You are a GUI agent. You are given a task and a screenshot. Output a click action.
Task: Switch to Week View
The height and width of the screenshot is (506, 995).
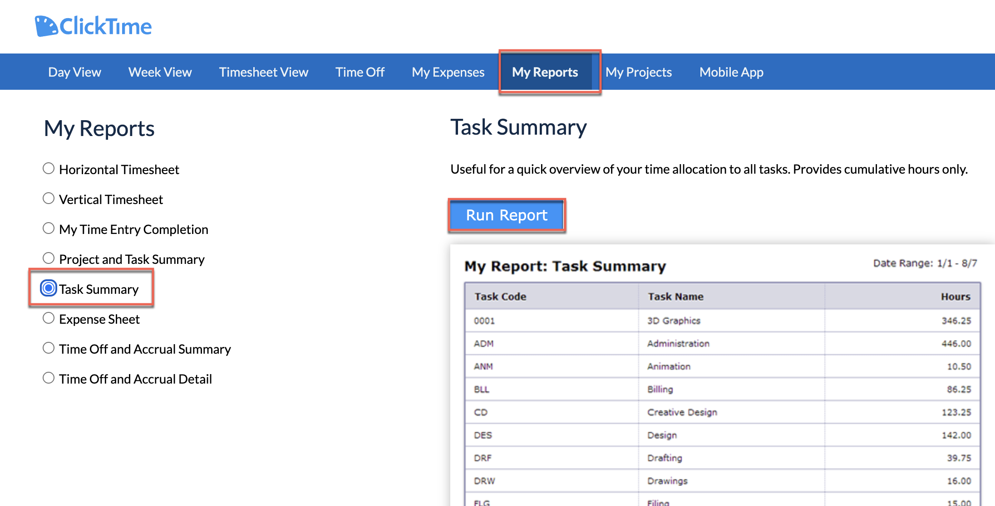[x=160, y=72]
